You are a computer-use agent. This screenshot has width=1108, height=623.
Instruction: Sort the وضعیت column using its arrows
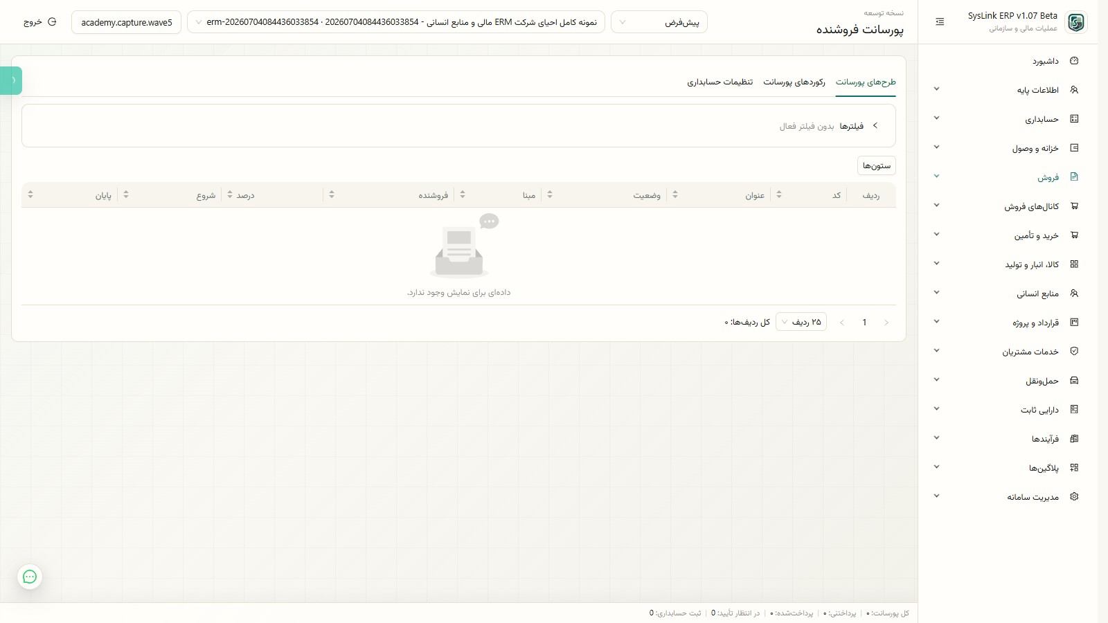[x=550, y=195]
